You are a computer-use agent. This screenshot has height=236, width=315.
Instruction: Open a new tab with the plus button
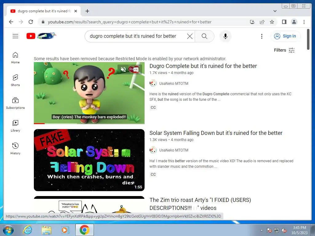click(87, 11)
